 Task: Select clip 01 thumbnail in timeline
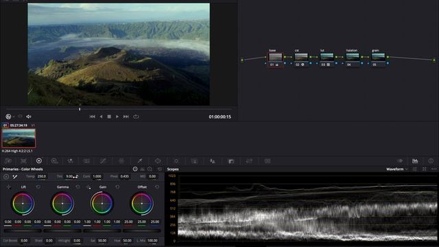[19, 138]
